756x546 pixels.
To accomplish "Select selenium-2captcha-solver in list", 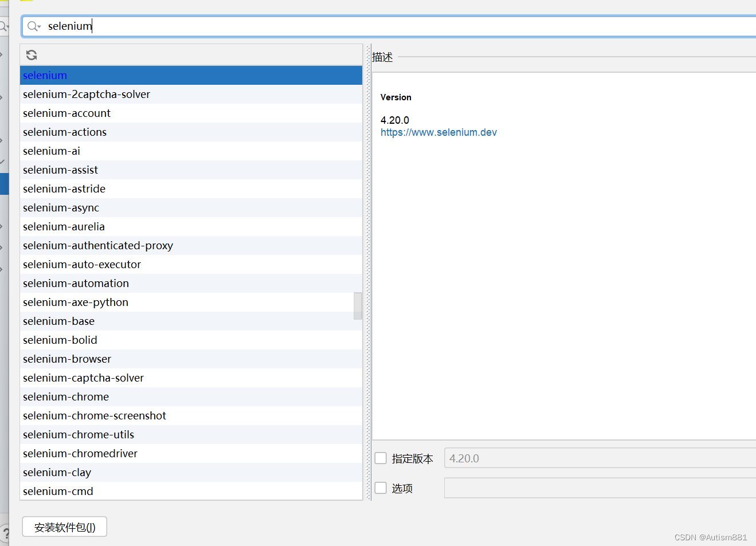I will coord(191,94).
